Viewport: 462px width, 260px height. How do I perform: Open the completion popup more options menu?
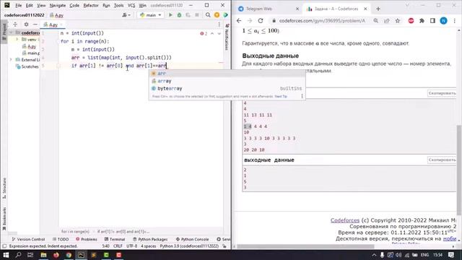tap(302, 96)
